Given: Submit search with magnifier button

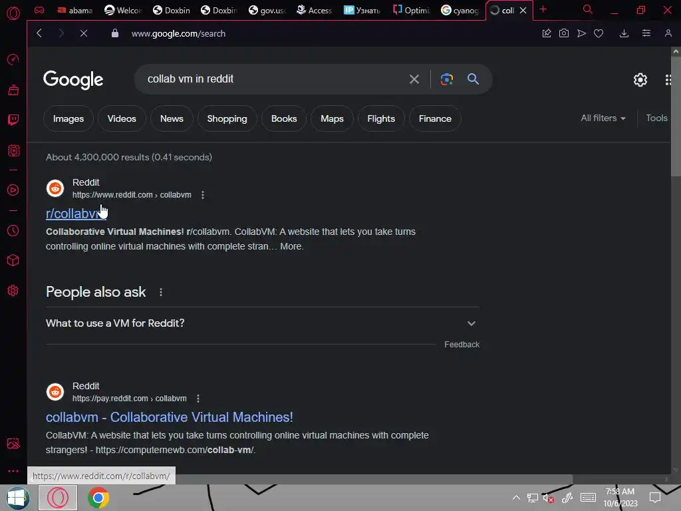Looking at the screenshot, I should click(x=473, y=79).
